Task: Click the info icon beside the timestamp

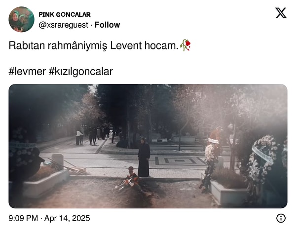Action: pos(281,218)
